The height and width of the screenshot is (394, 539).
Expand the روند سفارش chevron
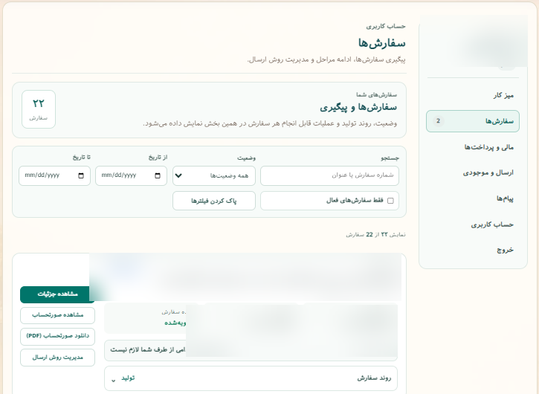(x=114, y=380)
